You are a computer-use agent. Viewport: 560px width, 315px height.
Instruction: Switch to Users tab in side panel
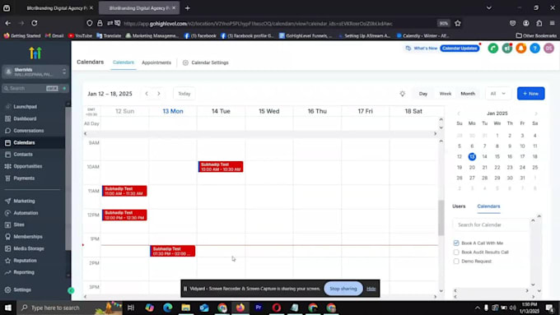[x=459, y=206]
